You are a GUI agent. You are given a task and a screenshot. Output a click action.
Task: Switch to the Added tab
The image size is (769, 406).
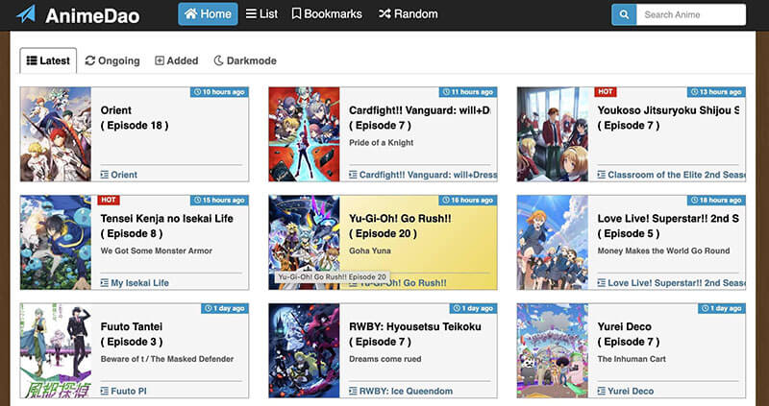177,60
